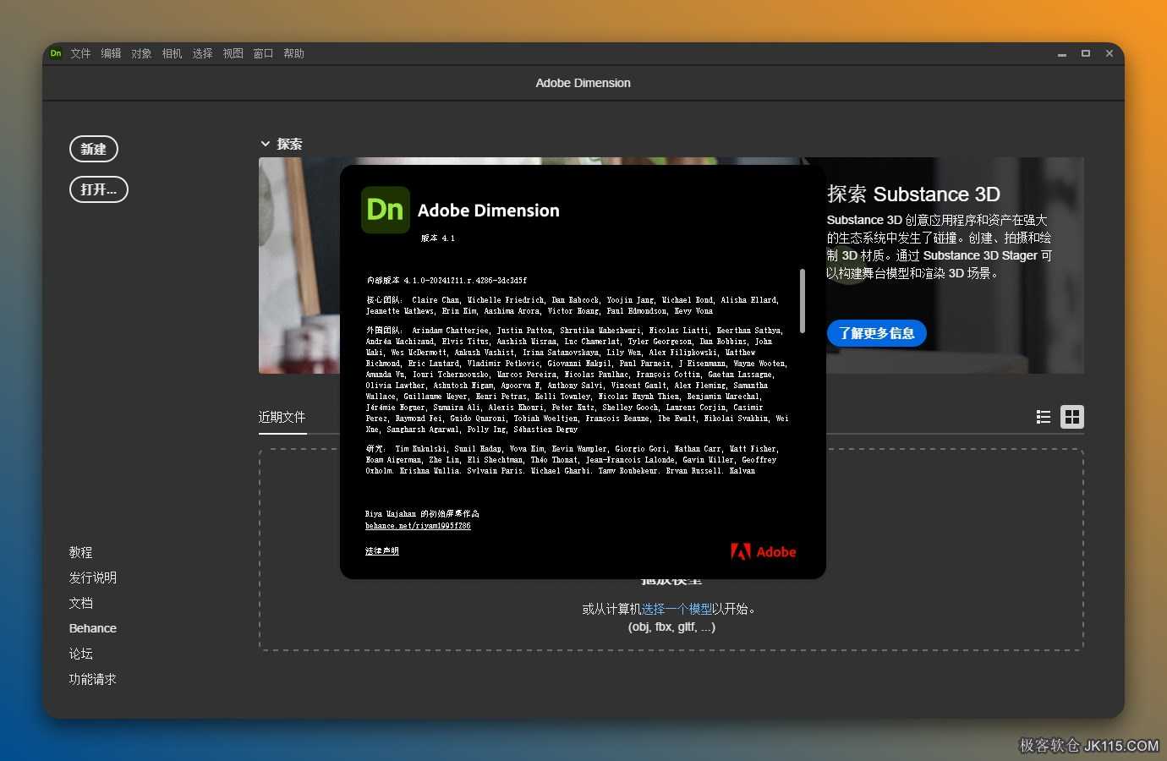Click the 新建 button
The width and height of the screenshot is (1167, 761).
pyautogui.click(x=94, y=149)
